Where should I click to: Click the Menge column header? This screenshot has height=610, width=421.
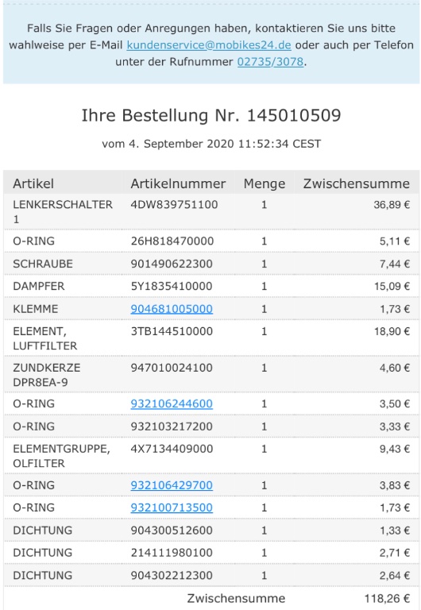click(x=265, y=183)
